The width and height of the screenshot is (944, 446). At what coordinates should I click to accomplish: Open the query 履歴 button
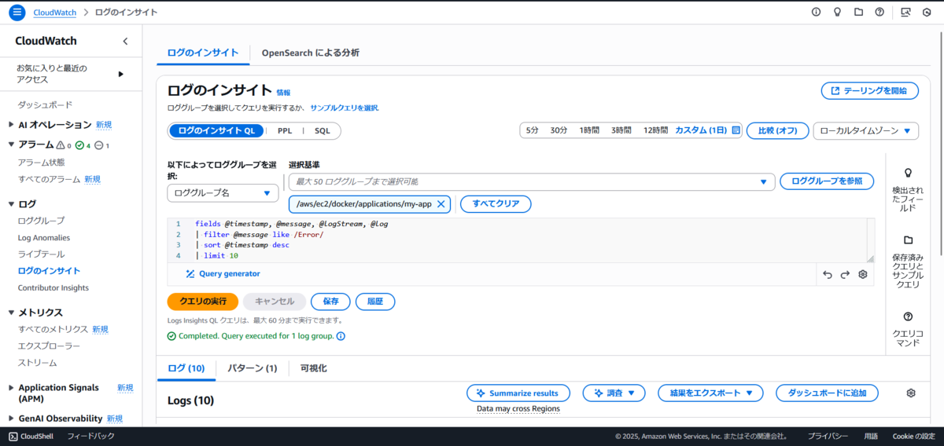pyautogui.click(x=375, y=301)
